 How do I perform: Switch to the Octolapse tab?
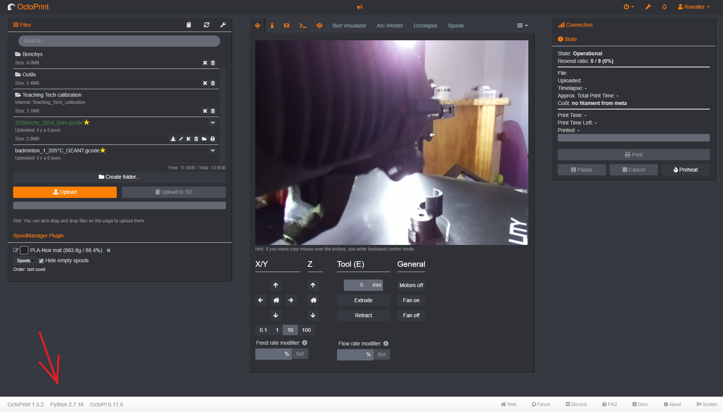coord(425,26)
